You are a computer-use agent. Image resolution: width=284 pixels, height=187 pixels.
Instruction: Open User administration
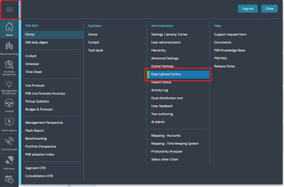pyautogui.click(x=166, y=42)
